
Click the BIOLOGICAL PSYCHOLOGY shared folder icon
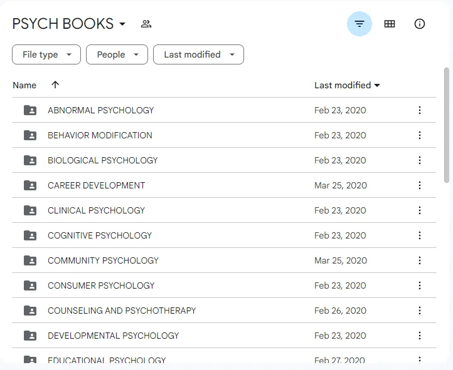click(30, 160)
